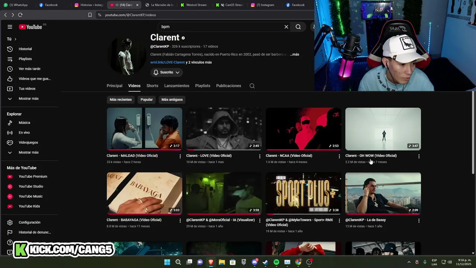
Task: Click the browser address bar URL
Action: click(x=131, y=15)
